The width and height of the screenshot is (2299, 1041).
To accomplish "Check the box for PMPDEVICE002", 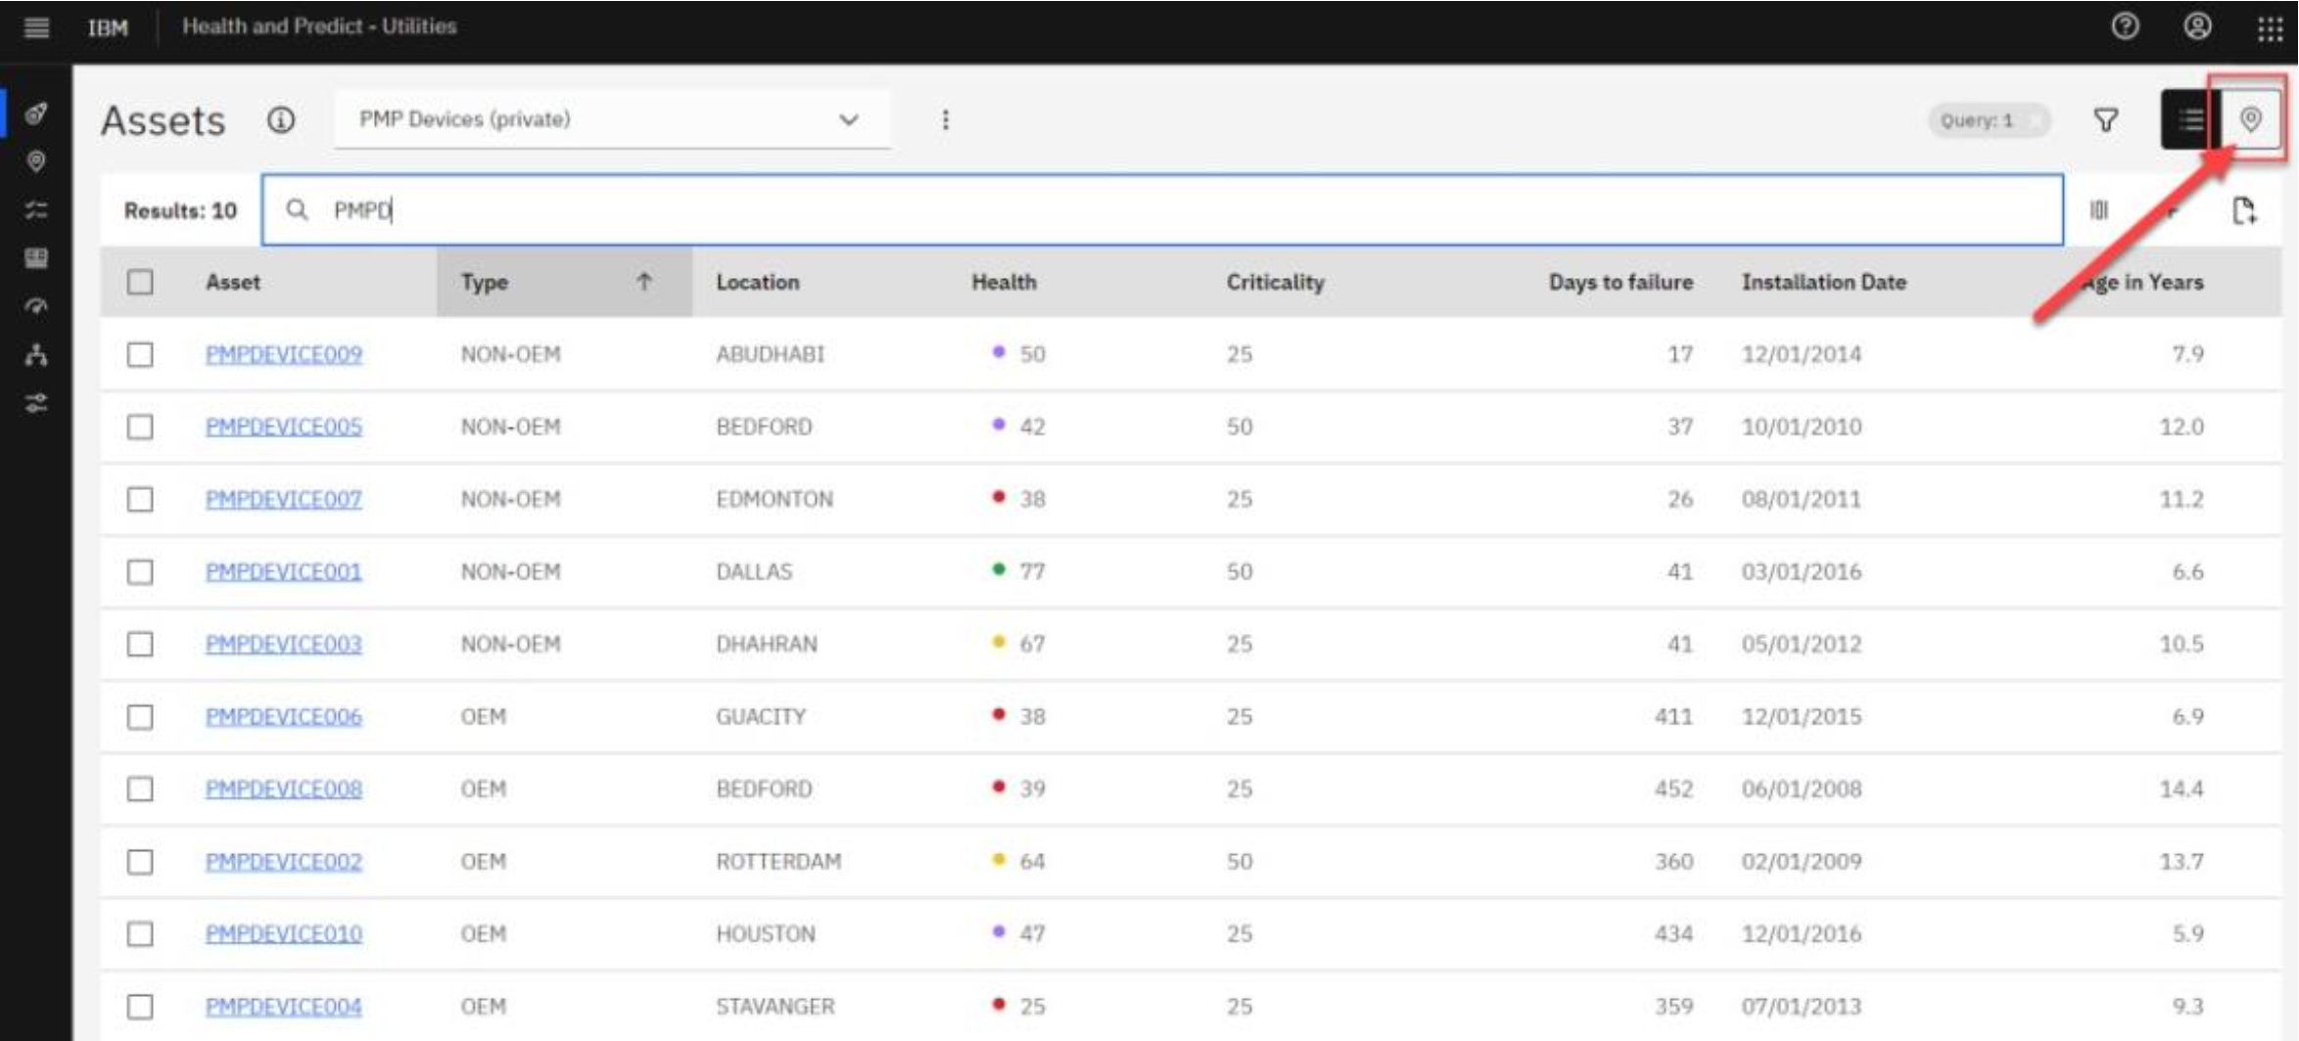I will click(140, 861).
